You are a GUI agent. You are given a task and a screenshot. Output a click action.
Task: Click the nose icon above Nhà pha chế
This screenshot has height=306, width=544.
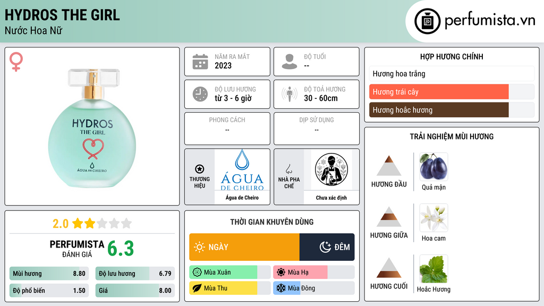tap(288, 169)
